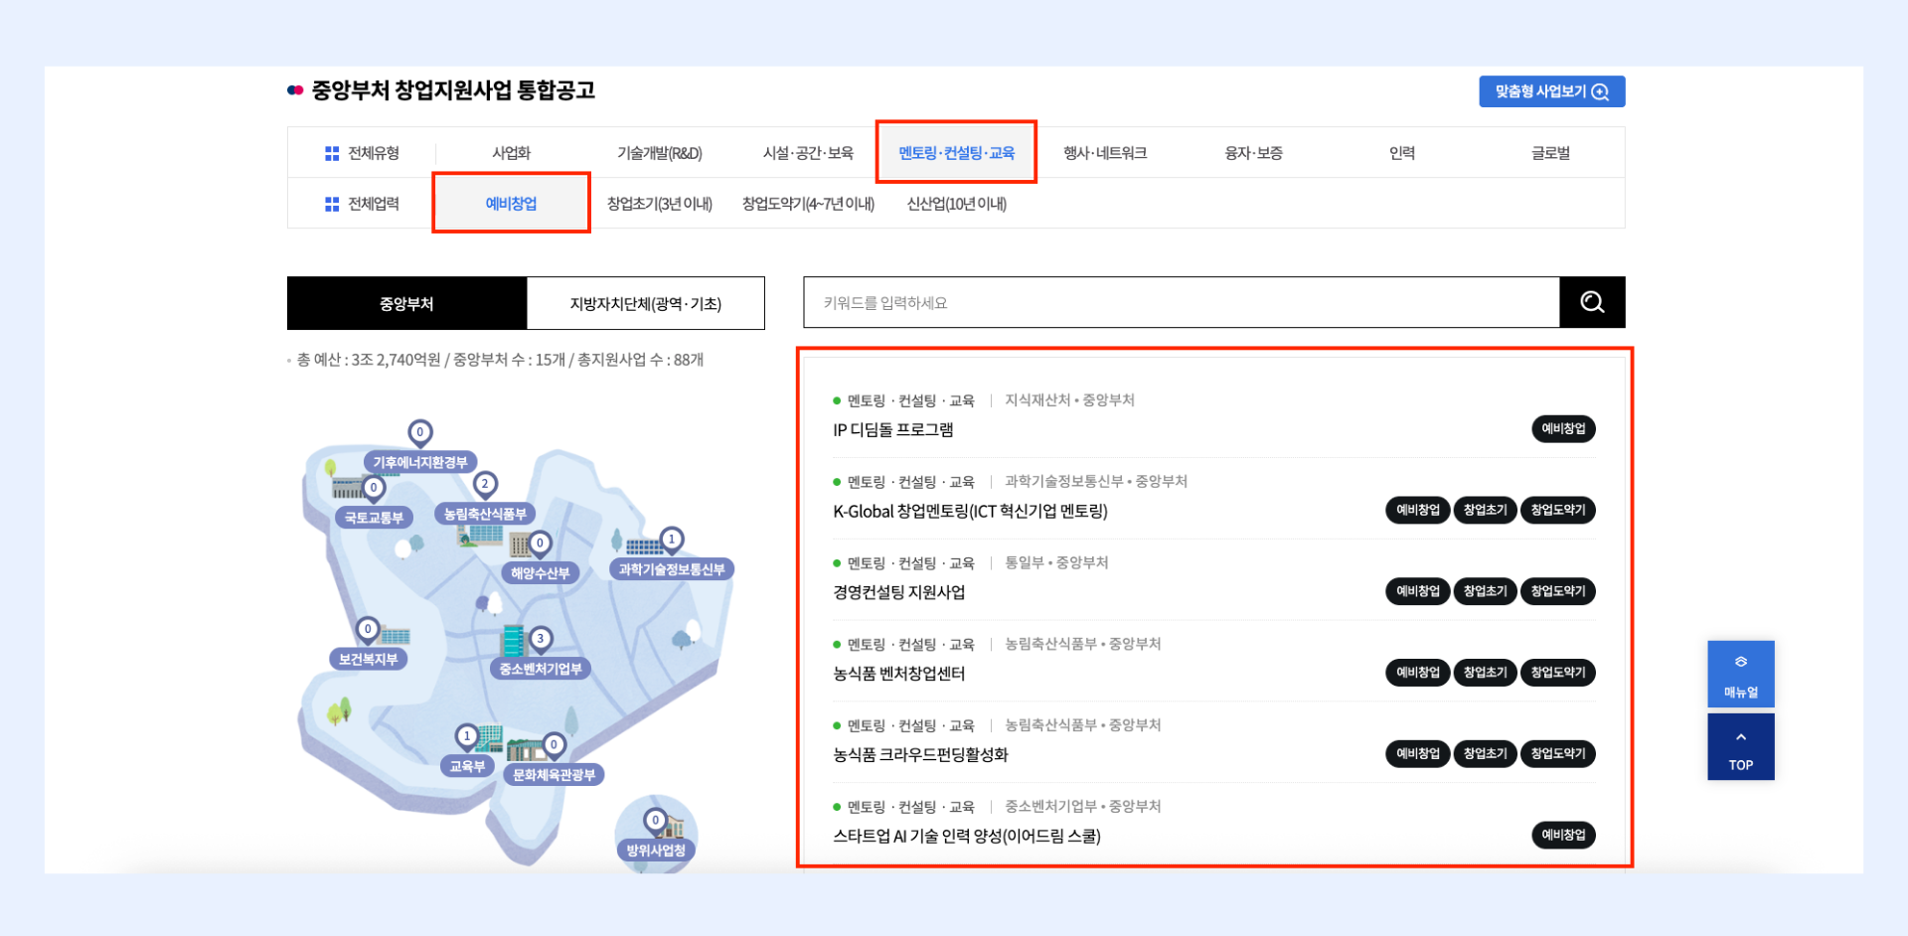Viewport: 1908px width, 936px height.
Task: Open 맞춤형 사업보기 button
Action: coord(1551,91)
